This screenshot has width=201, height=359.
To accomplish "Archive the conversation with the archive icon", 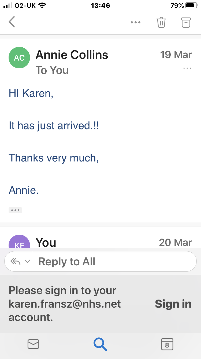I will pyautogui.click(x=186, y=22).
